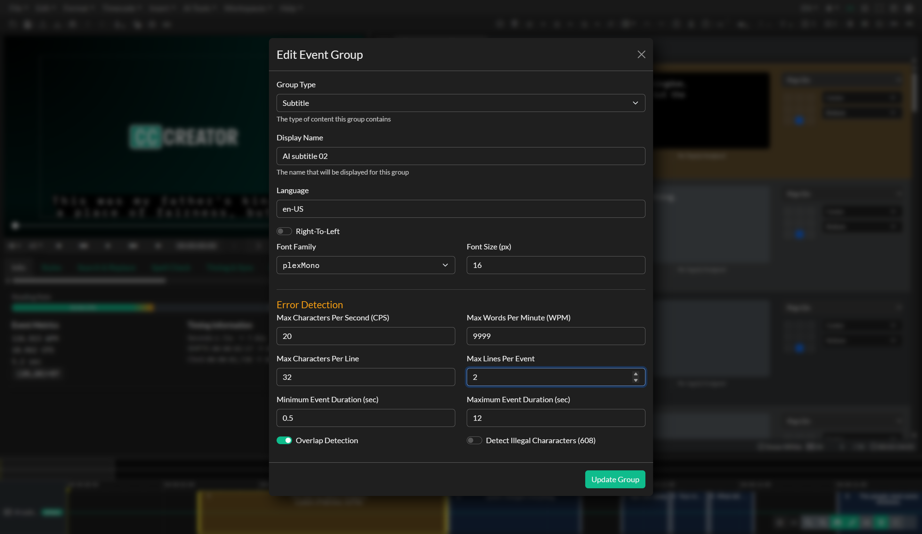Enable Detect Illegal Characters toggle
Screen dimensions: 922x534
coord(474,440)
